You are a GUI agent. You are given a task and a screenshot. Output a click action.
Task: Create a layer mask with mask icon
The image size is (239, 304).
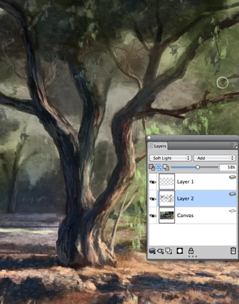(x=180, y=251)
